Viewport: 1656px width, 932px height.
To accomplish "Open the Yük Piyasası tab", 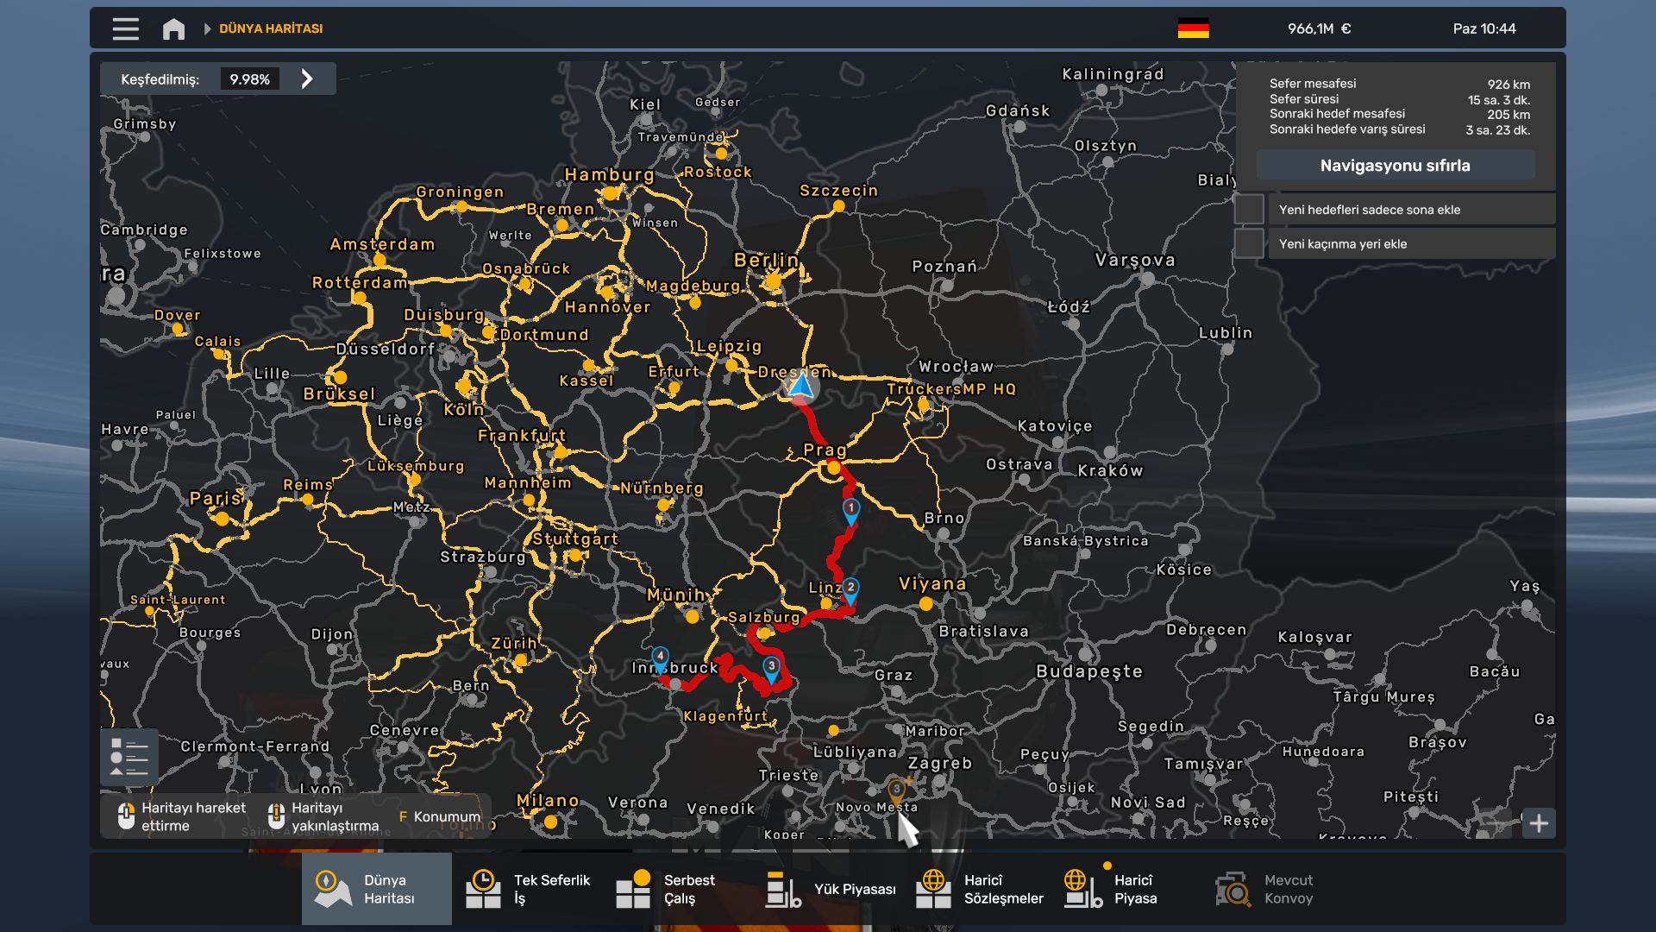I will (831, 889).
